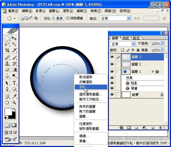Open the tool preset picker arrow

tap(15, 18)
